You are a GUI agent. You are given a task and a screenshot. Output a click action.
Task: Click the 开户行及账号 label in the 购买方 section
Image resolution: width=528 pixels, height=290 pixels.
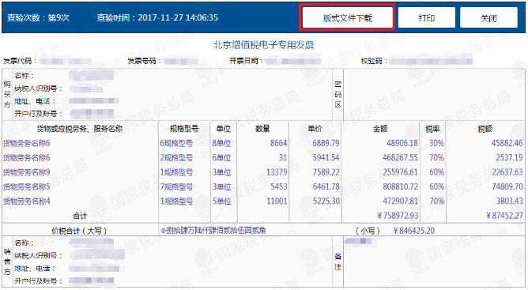pyautogui.click(x=38, y=114)
